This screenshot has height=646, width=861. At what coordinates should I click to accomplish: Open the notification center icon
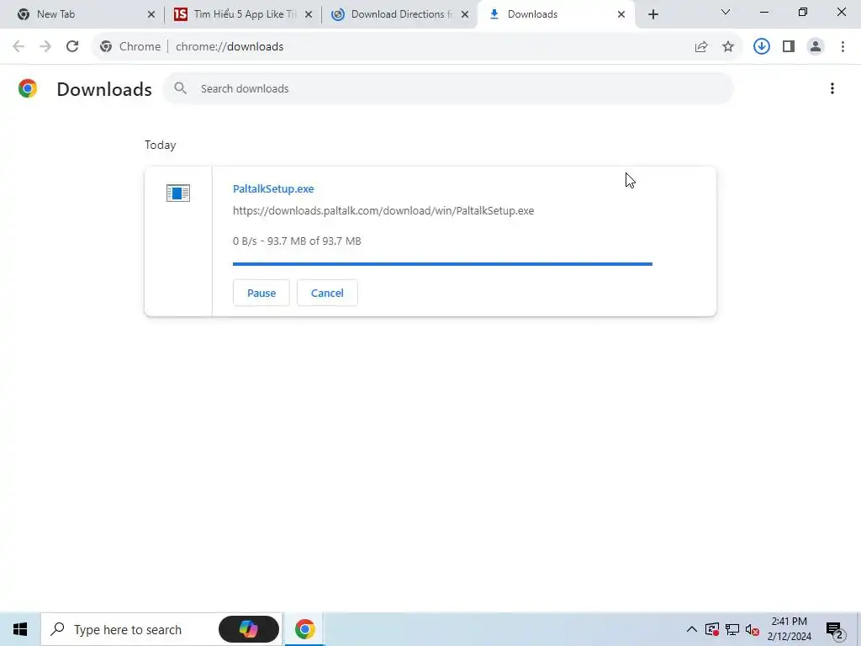coord(835,629)
